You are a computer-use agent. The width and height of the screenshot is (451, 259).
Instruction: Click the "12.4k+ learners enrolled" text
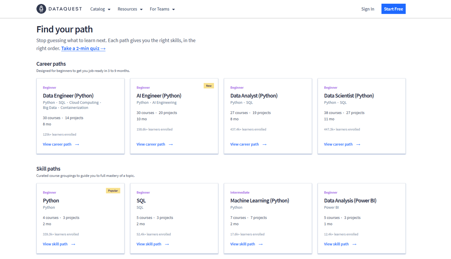click(x=341, y=234)
